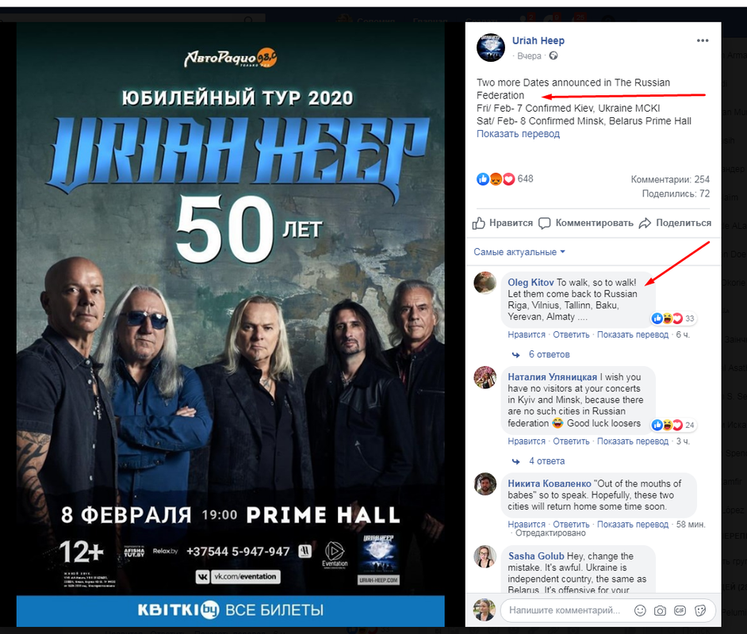The height and width of the screenshot is (634, 747).
Task: Click the public globe privacy icon
Action: tap(553, 55)
